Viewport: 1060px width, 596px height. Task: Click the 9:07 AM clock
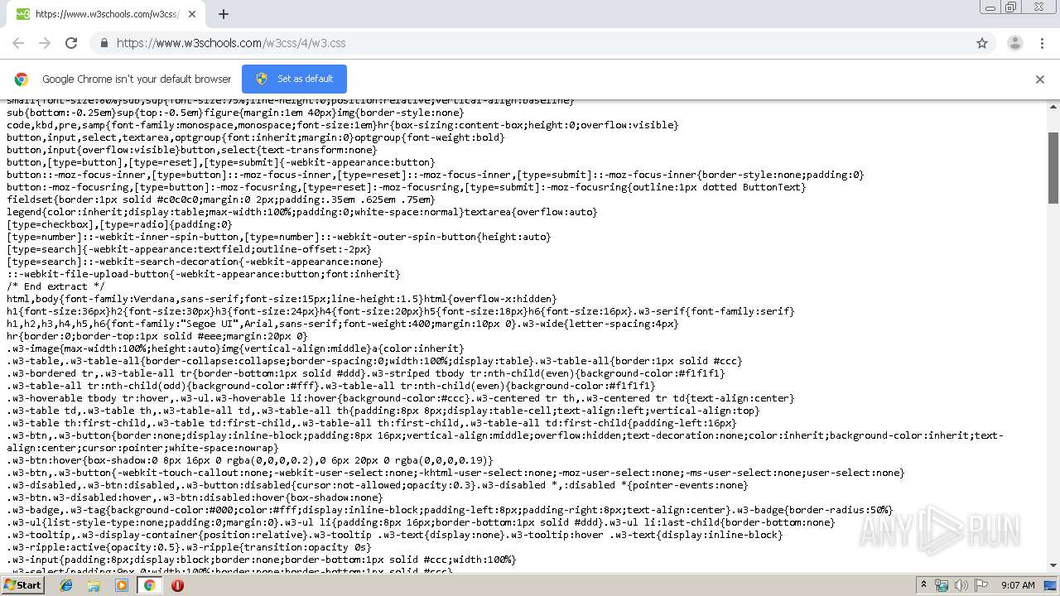pos(1018,585)
